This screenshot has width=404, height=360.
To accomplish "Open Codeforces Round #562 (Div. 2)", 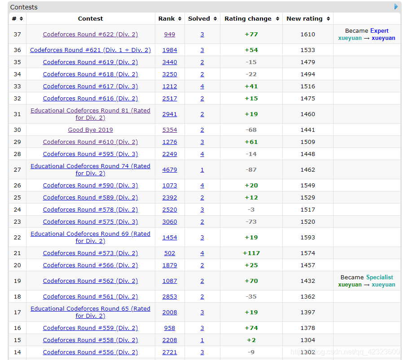I will coord(90,281).
